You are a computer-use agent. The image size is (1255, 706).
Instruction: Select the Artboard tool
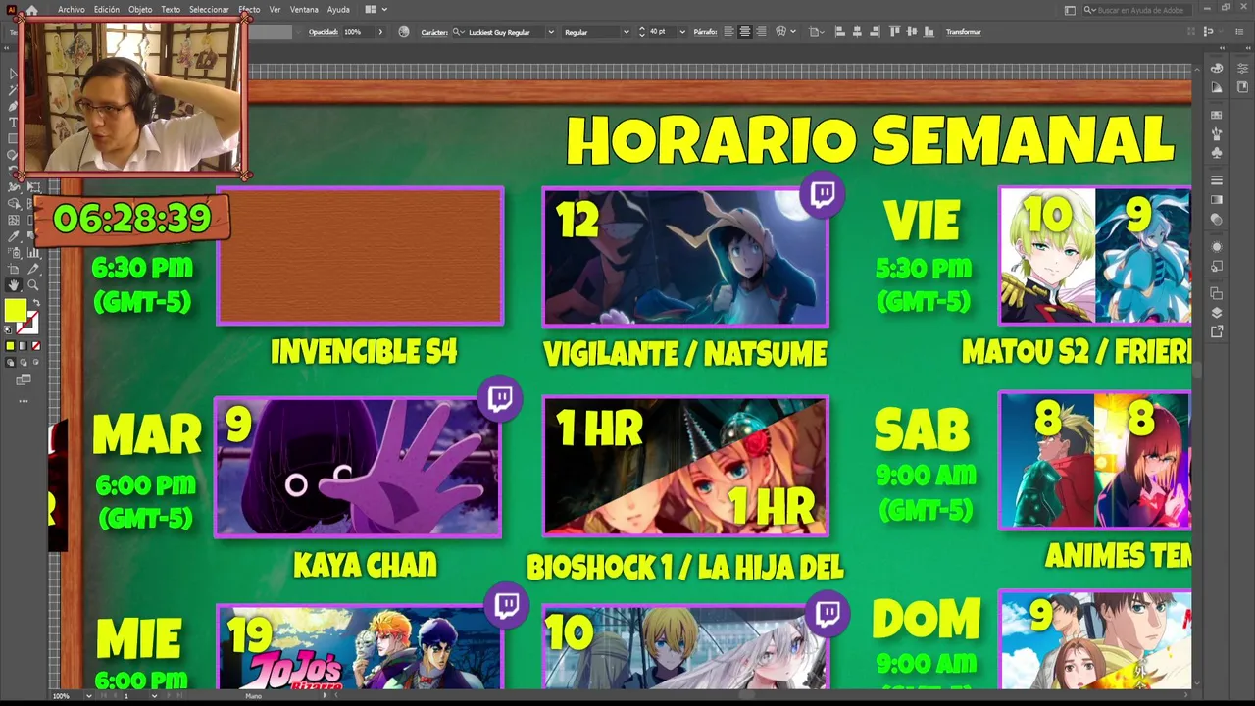13,269
